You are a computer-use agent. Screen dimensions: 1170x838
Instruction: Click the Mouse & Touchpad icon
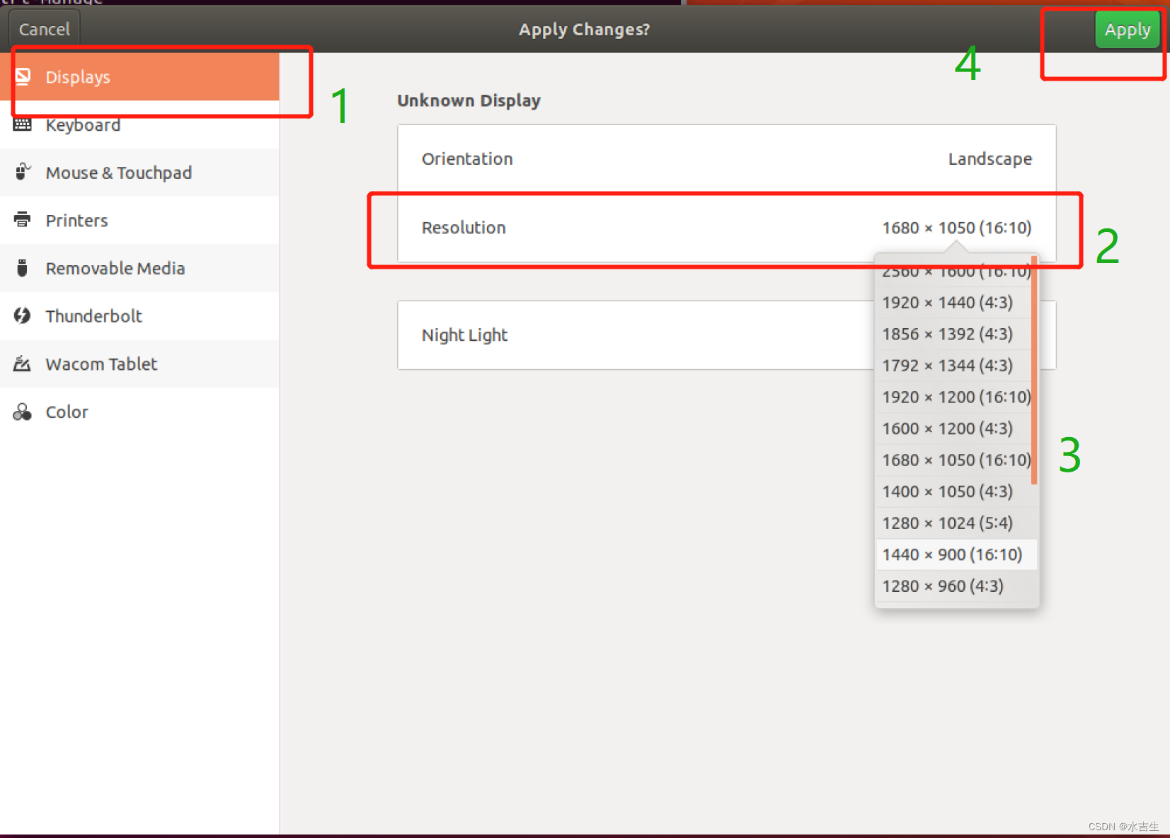pyautogui.click(x=23, y=172)
